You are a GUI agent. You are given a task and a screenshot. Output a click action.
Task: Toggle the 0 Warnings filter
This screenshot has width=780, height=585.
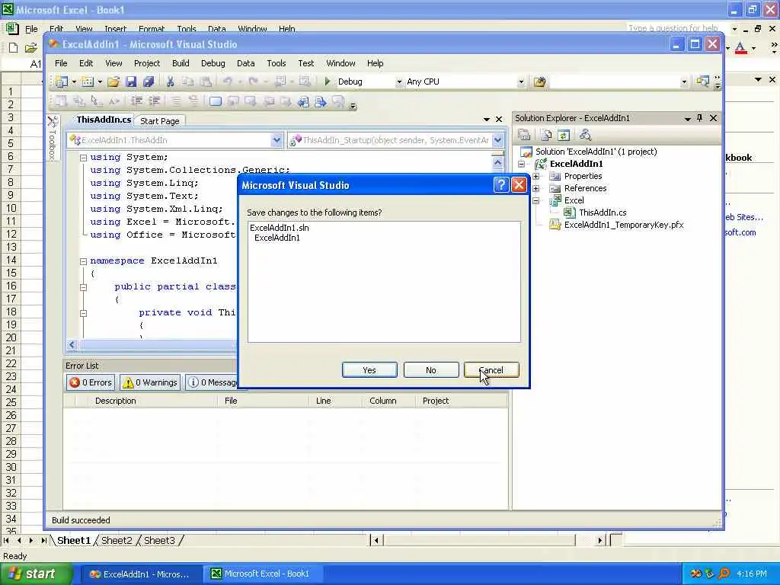click(x=150, y=382)
